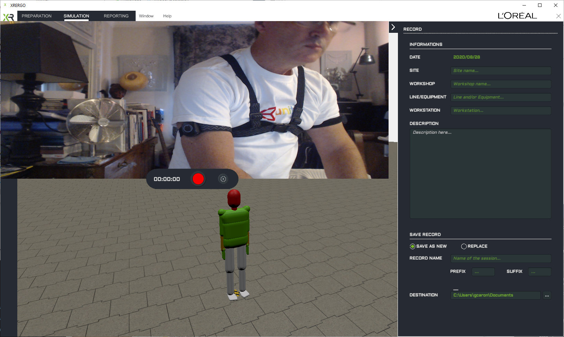564x337 pixels.
Task: Click the Workshop name field
Action: 500,84
